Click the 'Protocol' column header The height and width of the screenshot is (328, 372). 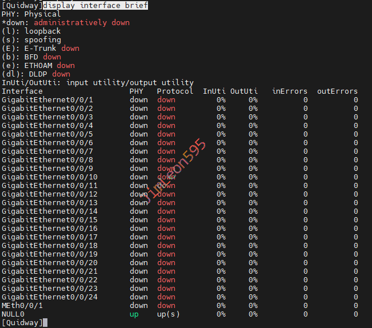[175, 91]
